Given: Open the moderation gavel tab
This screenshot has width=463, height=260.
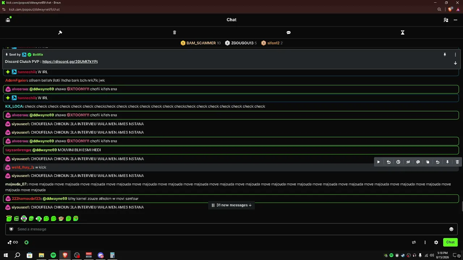Looking at the screenshot, I should pos(60,32).
